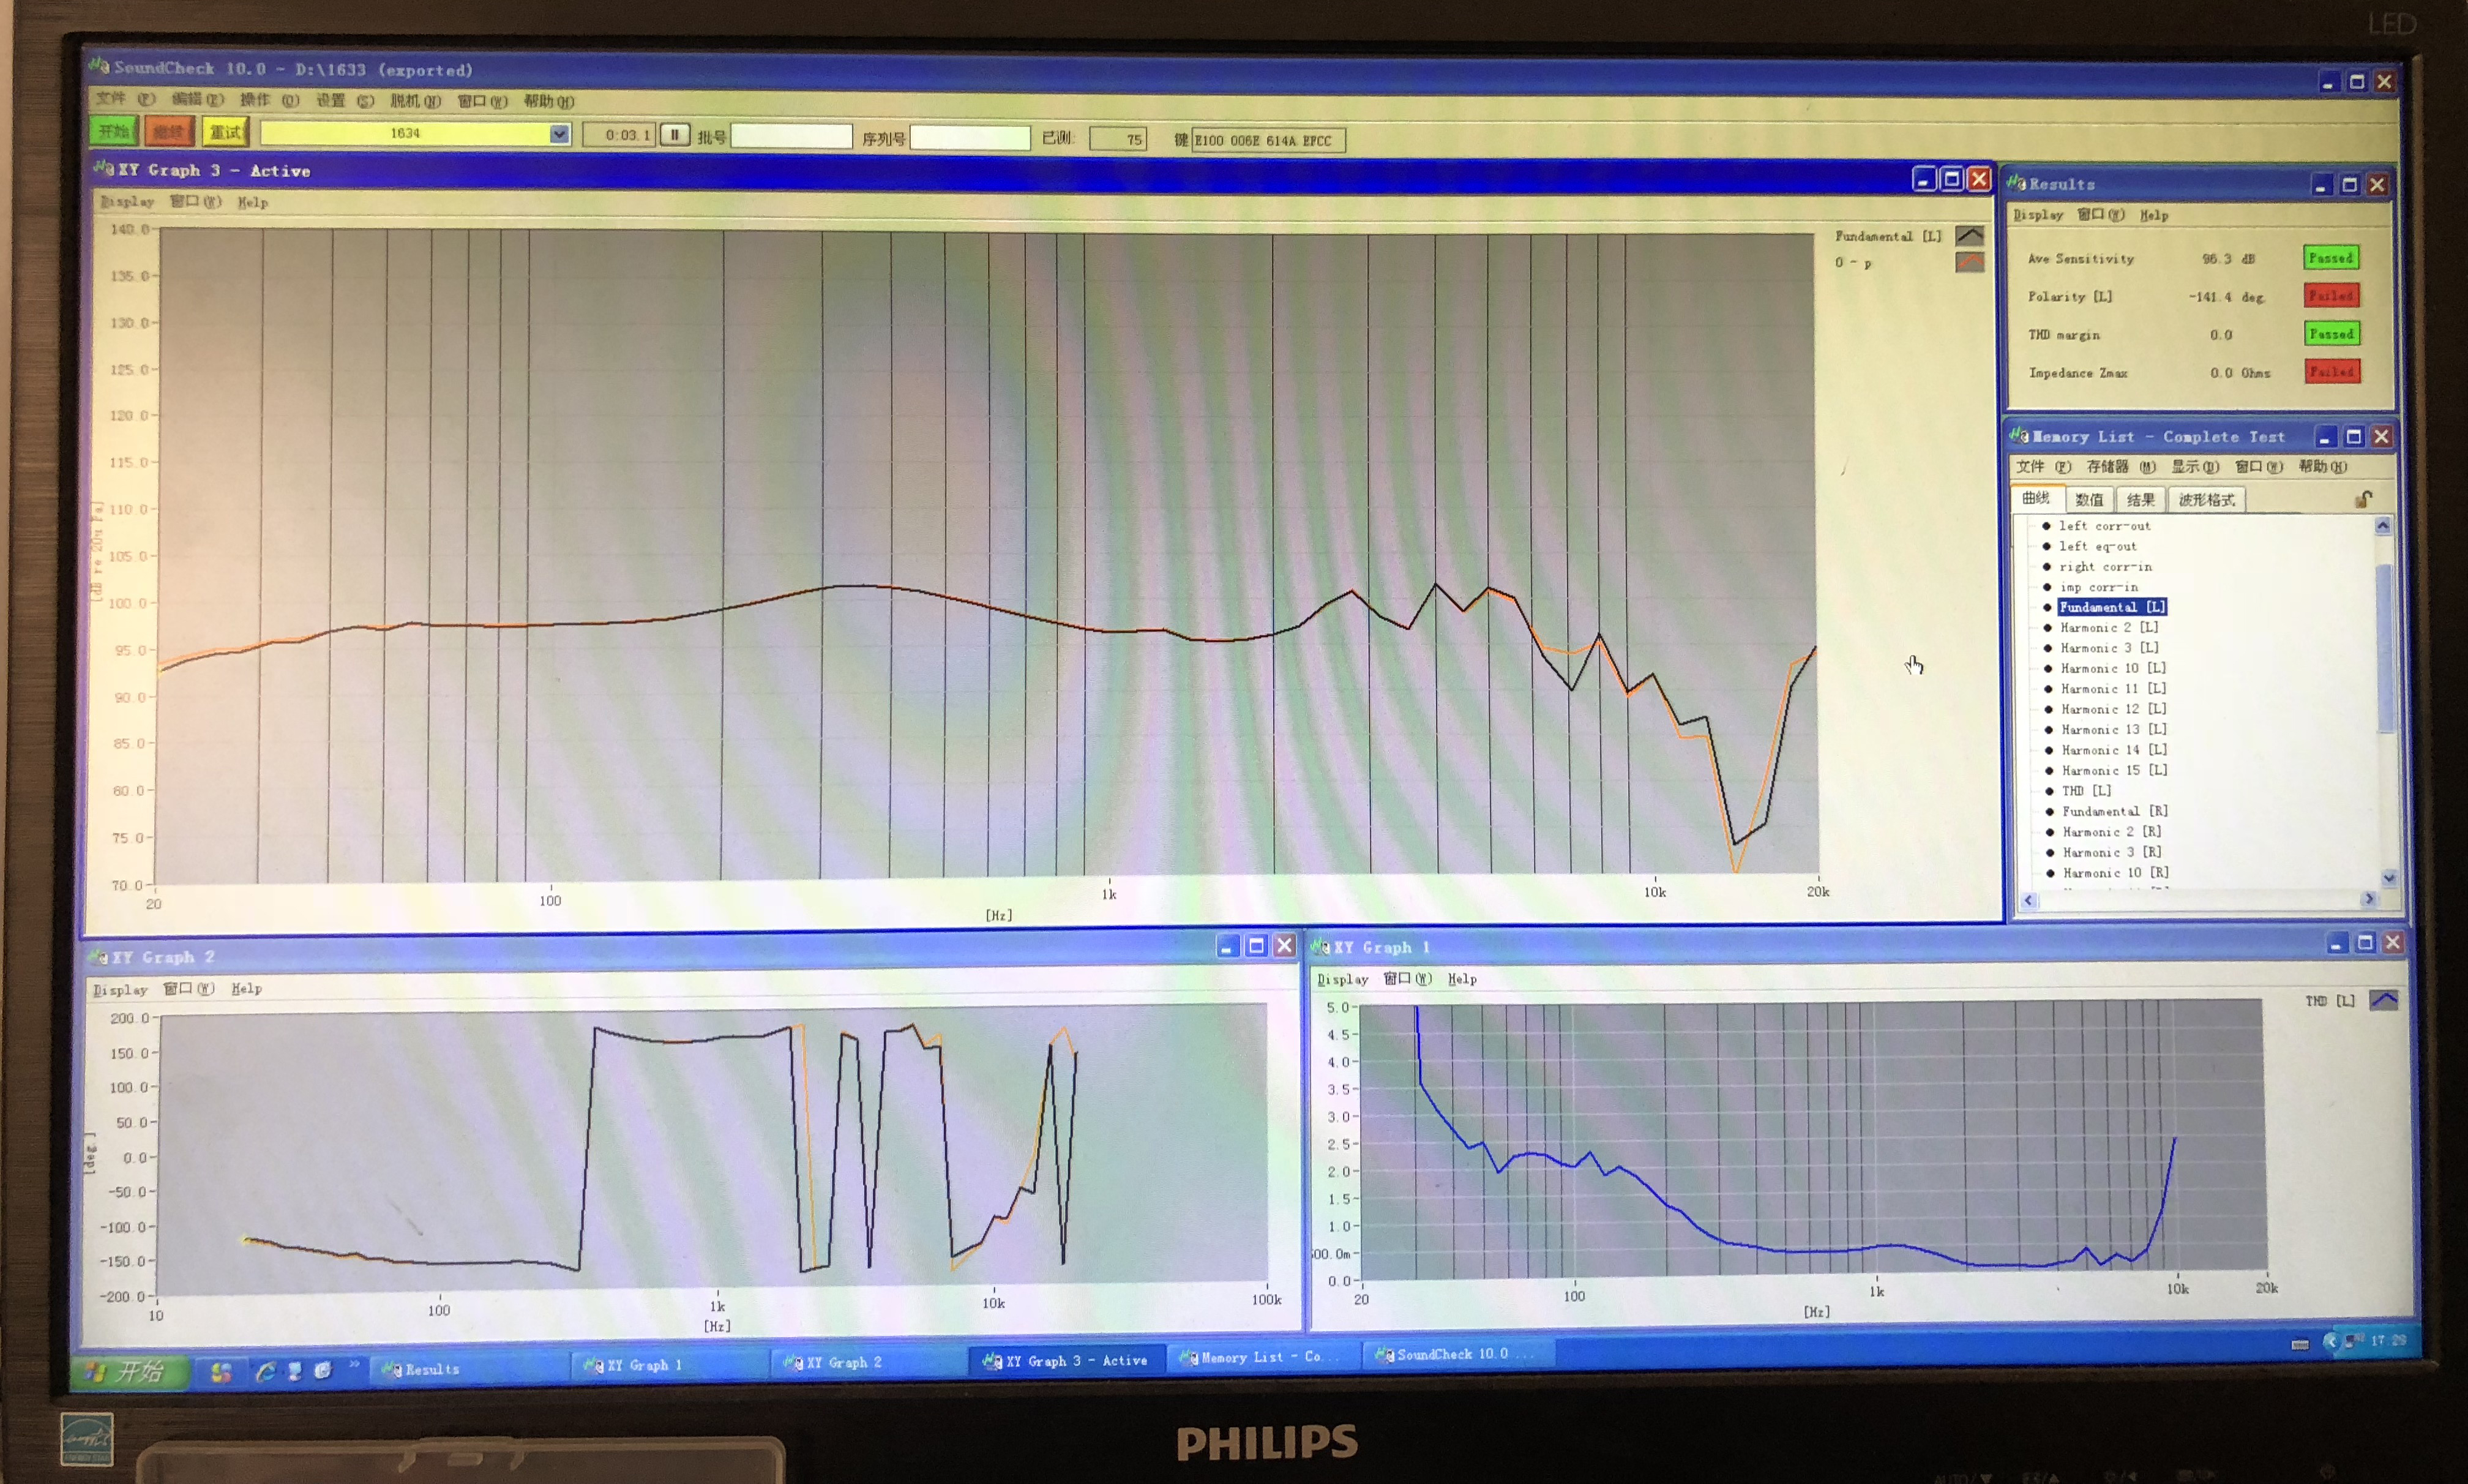2468x1484 pixels.
Task: Select THD [L] in the Memory List
Action: (x=2086, y=791)
